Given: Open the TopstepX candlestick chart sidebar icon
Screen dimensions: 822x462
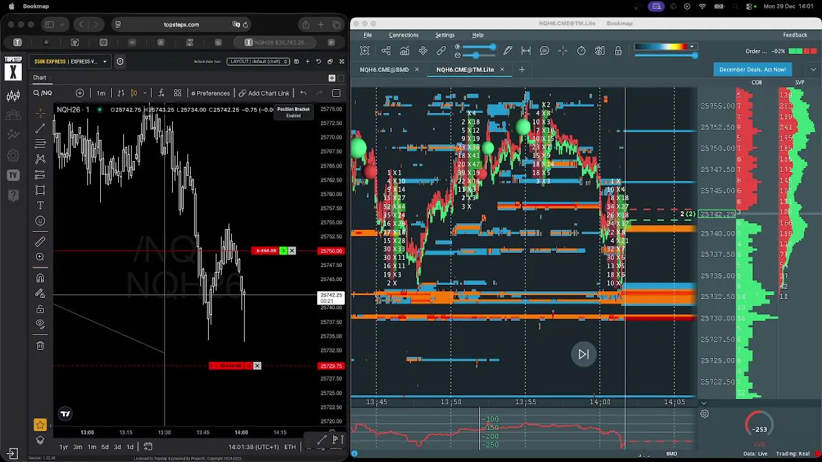Looking at the screenshot, I should [x=13, y=96].
